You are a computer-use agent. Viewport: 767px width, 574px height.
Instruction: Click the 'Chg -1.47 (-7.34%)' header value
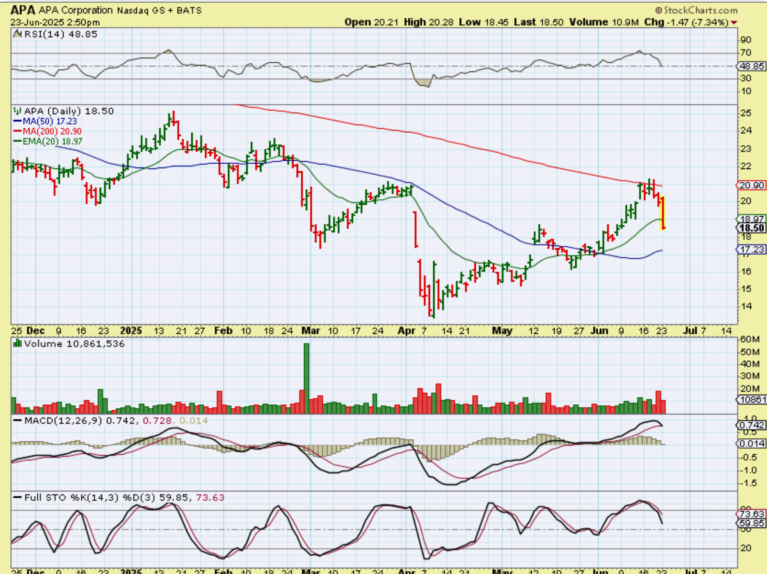(686, 22)
